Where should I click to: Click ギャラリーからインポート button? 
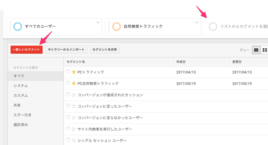coord(66,50)
